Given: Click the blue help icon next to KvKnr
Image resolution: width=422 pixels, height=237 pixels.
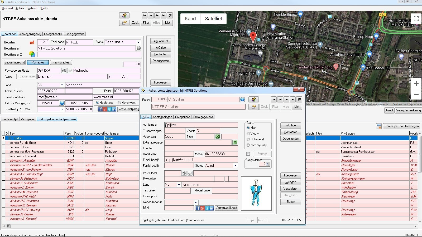Looking at the screenshot, I should (62, 103).
